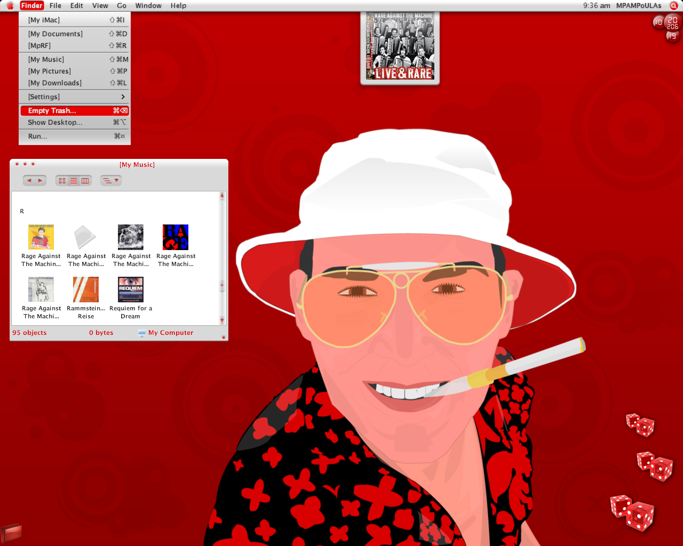Choose [My Pictures] menu entry
Image resolution: width=683 pixels, height=546 pixels.
tap(75, 71)
